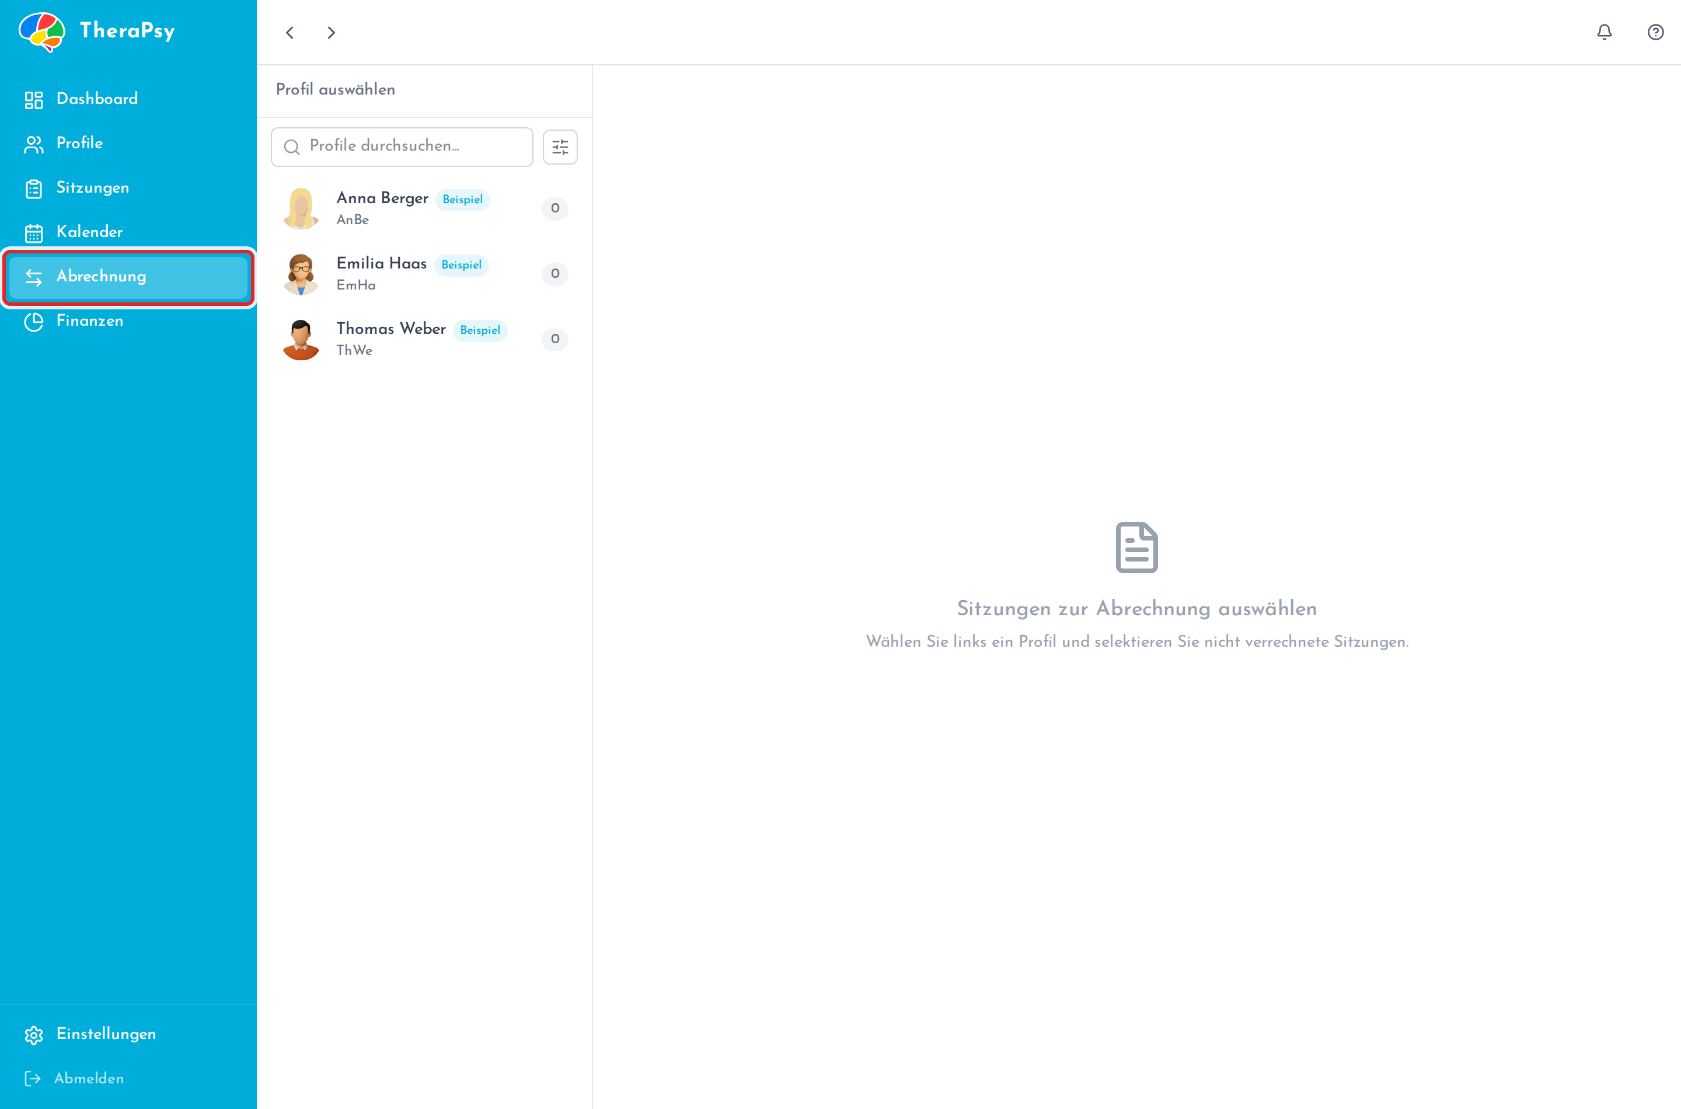This screenshot has height=1109, width=1681.
Task: Click the Finanzen pie chart icon
Action: coord(34,322)
